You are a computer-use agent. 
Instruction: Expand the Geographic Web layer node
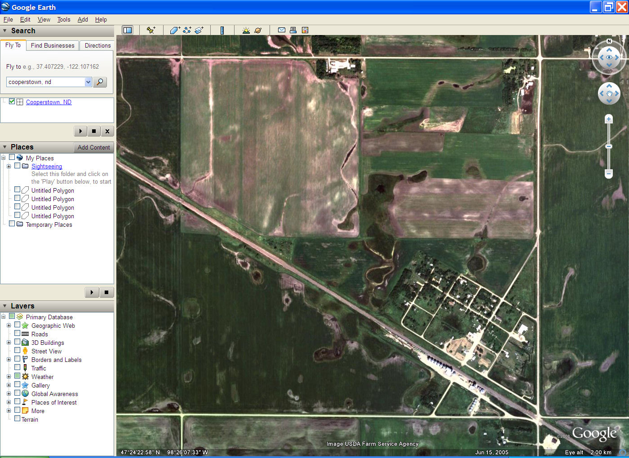pyautogui.click(x=9, y=325)
